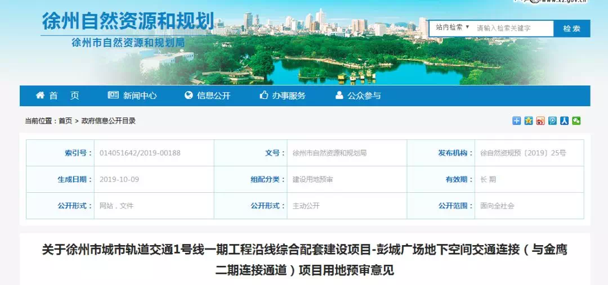This screenshot has height=285, width=608.
Task: Open 新闻中心 navigation menu
Action: click(x=132, y=96)
